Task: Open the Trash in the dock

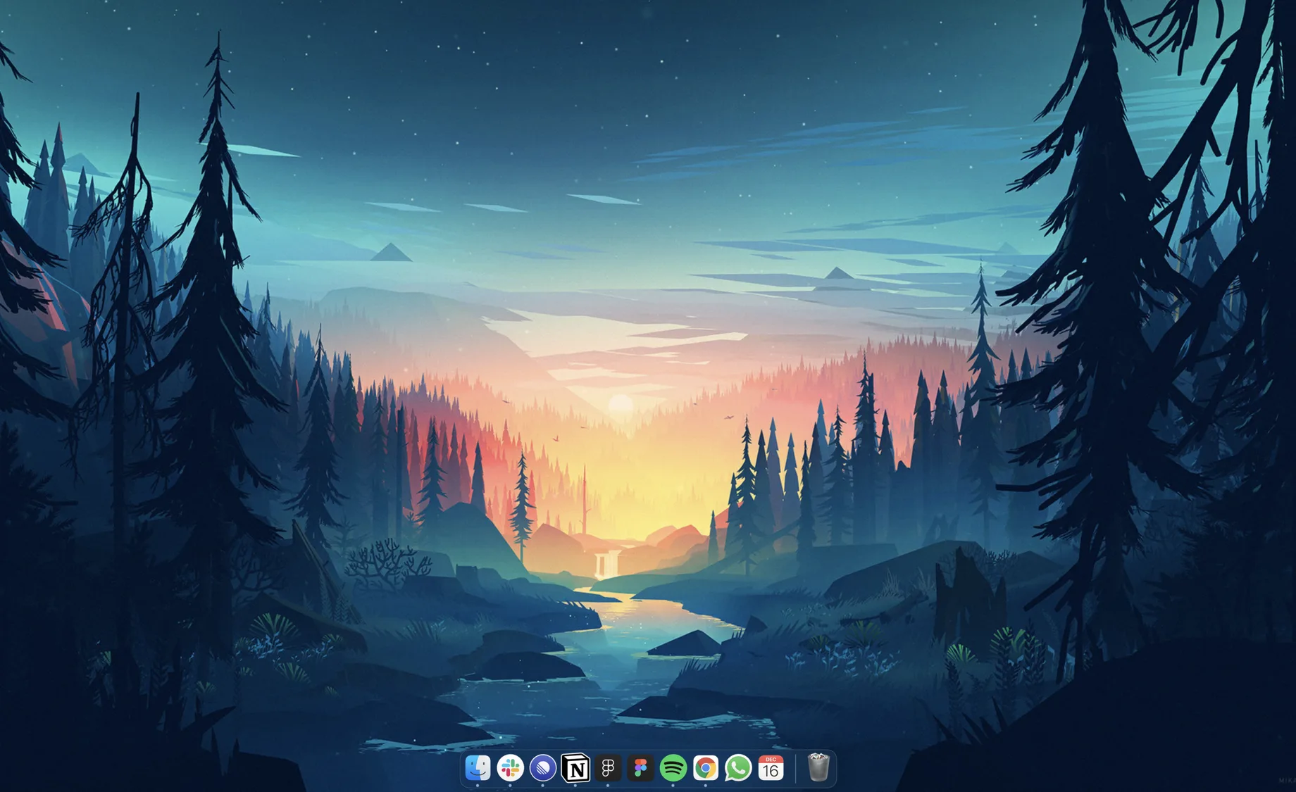Action: click(818, 767)
